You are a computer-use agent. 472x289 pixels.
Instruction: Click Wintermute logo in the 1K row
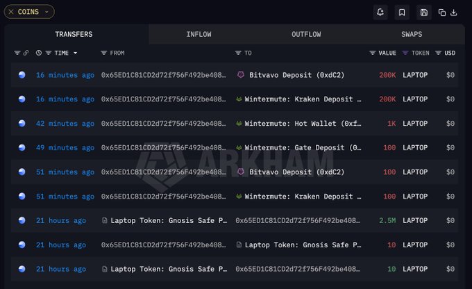[x=239, y=124]
